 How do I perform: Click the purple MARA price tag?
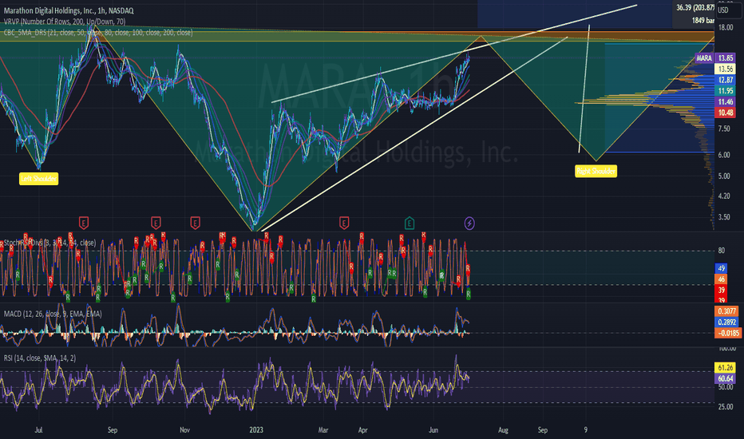point(704,58)
